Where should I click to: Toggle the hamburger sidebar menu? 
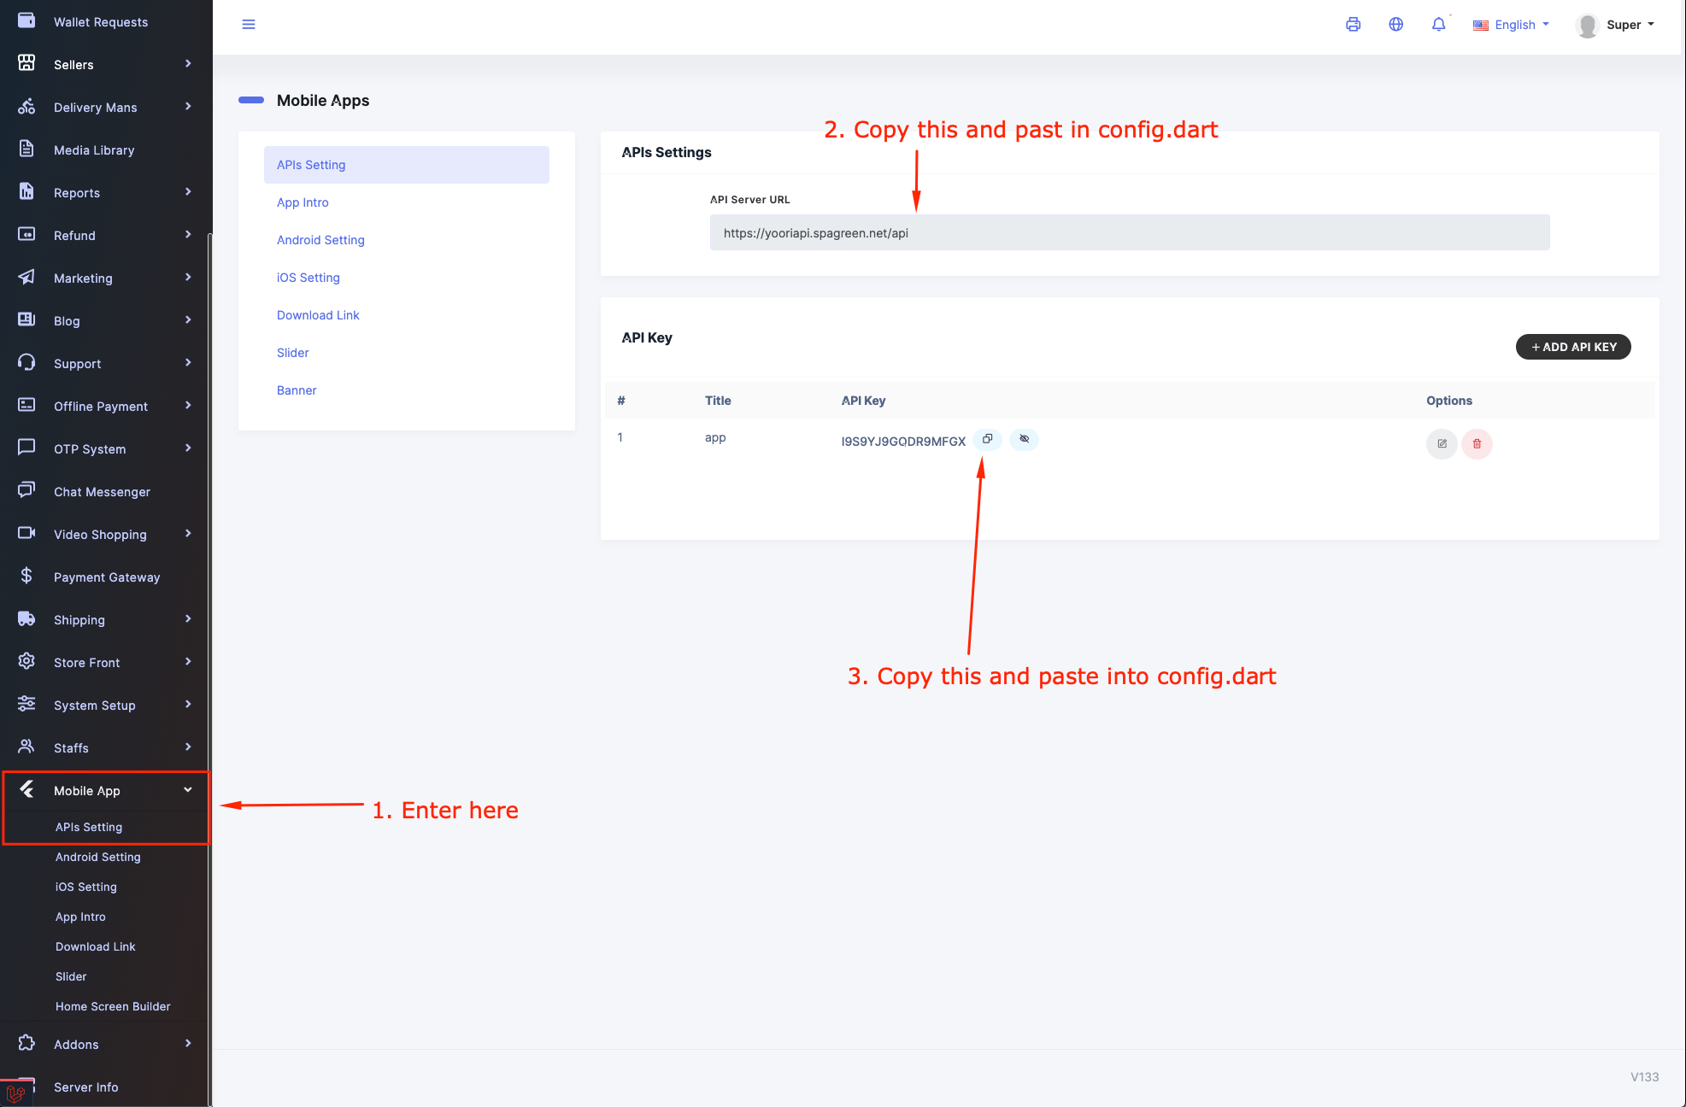pyautogui.click(x=249, y=25)
